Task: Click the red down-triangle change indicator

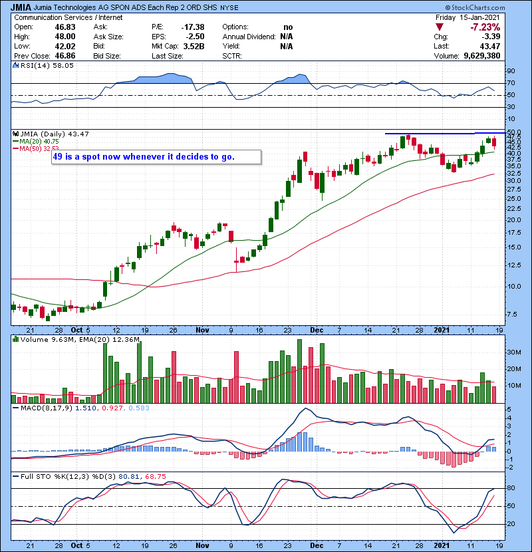Action: pos(439,27)
